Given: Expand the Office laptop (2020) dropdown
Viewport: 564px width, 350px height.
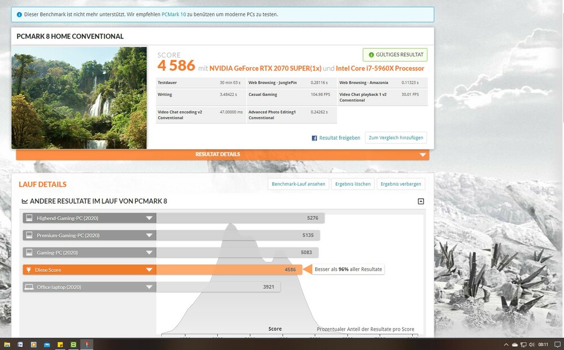Looking at the screenshot, I should tap(149, 287).
